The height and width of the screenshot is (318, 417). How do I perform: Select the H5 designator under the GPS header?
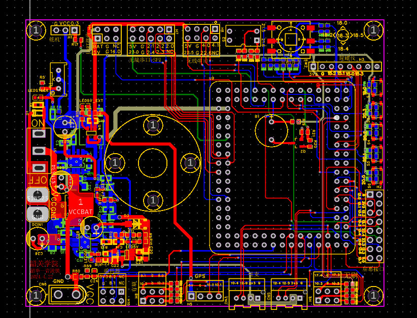coord(189,304)
